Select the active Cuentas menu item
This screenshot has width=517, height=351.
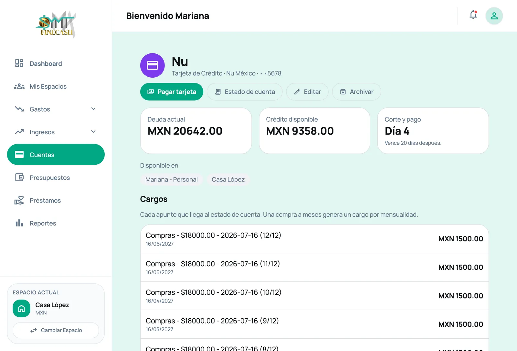pos(56,155)
